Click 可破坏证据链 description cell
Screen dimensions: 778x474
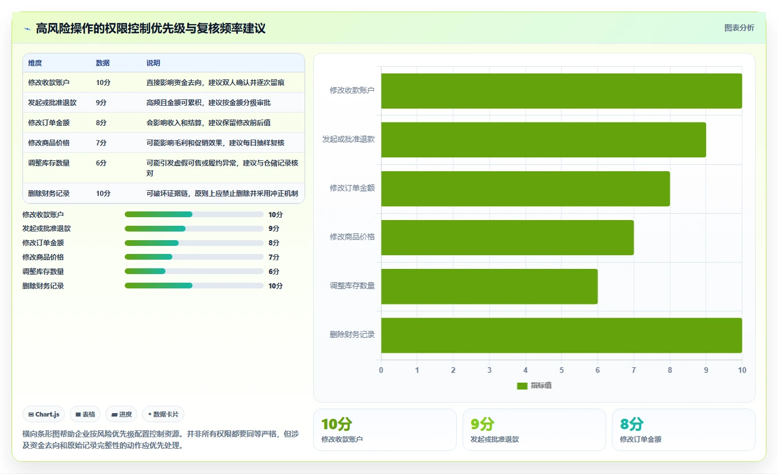pos(222,194)
